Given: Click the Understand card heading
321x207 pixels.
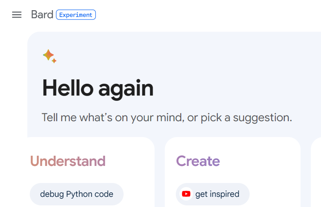Looking at the screenshot, I should pyautogui.click(x=68, y=161).
